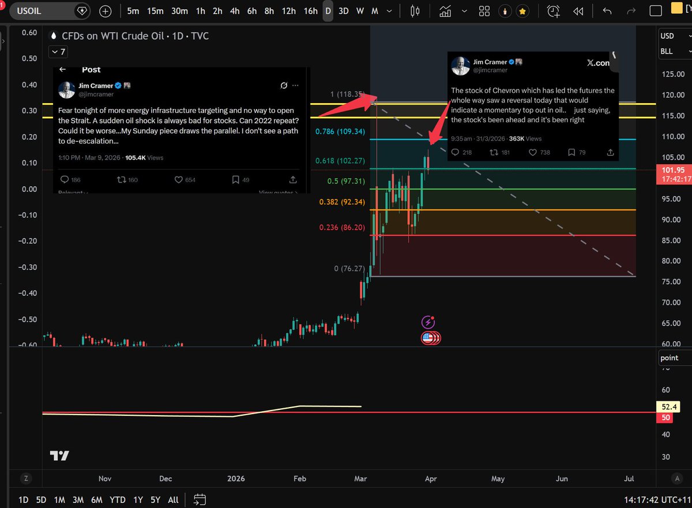Click the yellow square icon in the toolbar
This screenshot has width=692, height=508.
[678, 9]
